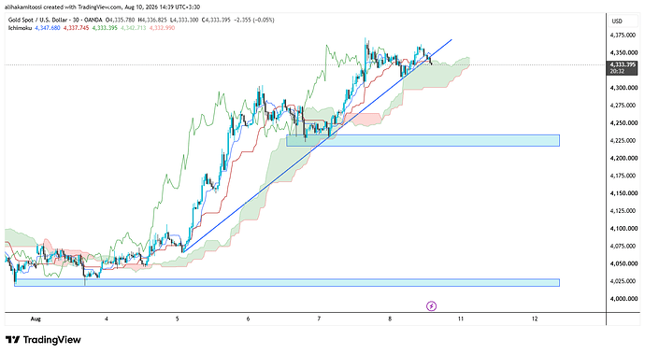Click the 4,375.000 price axis label

[x=623, y=35]
